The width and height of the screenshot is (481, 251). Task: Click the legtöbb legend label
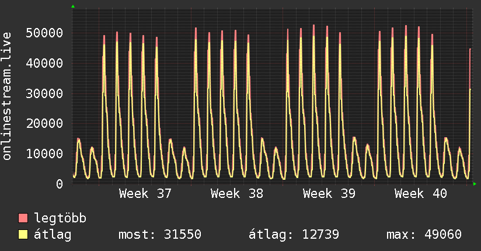pyautogui.click(x=60, y=218)
